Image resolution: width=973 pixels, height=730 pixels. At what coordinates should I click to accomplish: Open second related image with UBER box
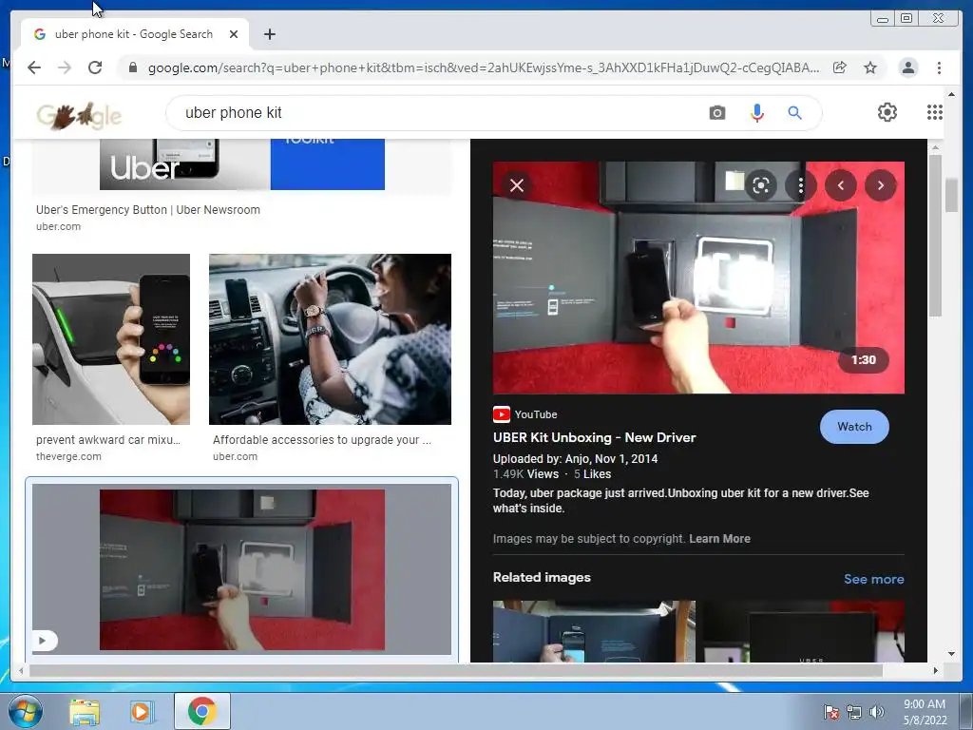pos(804,631)
